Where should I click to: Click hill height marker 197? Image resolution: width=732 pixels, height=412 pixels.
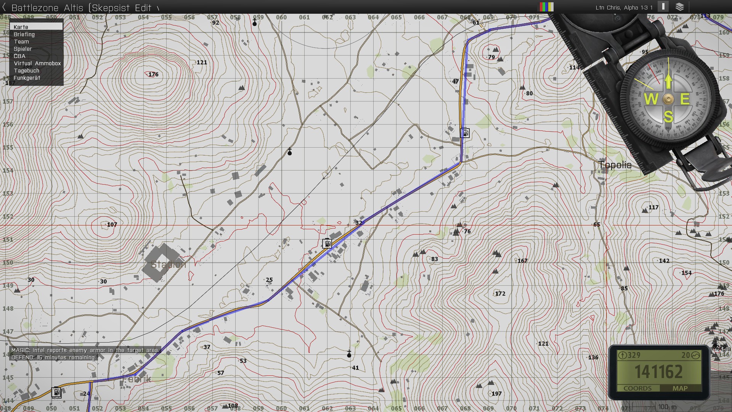tap(496, 394)
